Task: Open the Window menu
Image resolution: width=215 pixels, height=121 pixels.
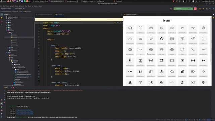Action: click(36, 6)
